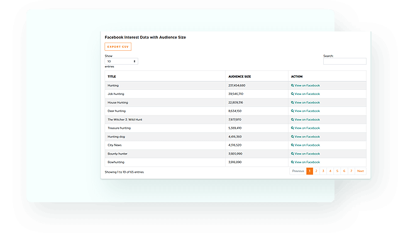The width and height of the screenshot is (398, 233).
Task: Go to pagination page 5
Action: (x=337, y=171)
